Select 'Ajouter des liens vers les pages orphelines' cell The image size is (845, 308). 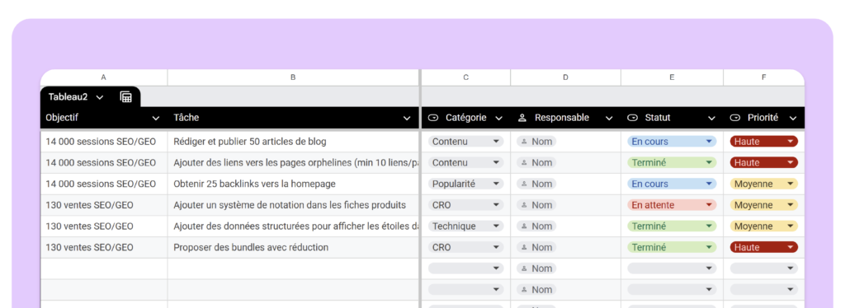pyautogui.click(x=293, y=163)
